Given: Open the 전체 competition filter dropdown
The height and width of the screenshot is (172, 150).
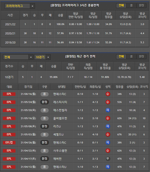Looking at the screenshot, I should (x=18, y=57).
